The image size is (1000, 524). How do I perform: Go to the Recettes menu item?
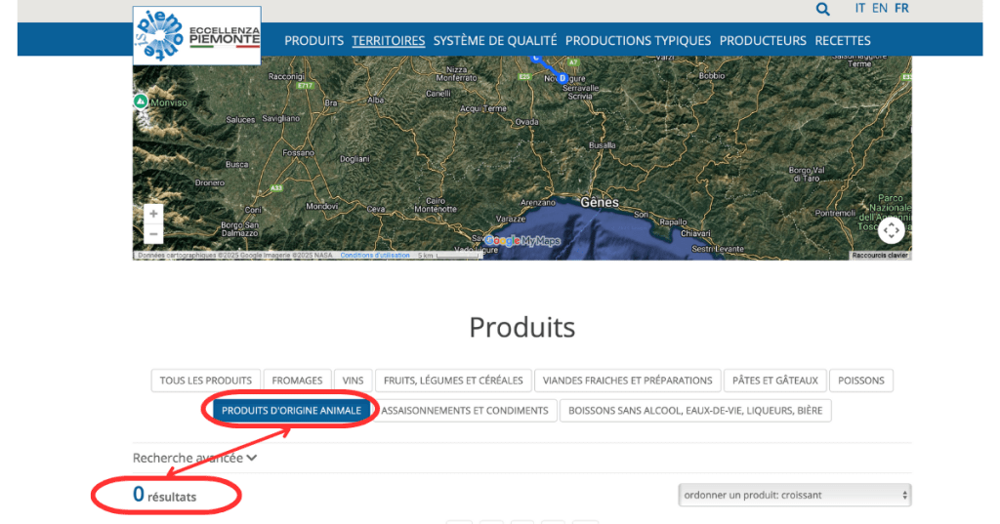(x=842, y=40)
